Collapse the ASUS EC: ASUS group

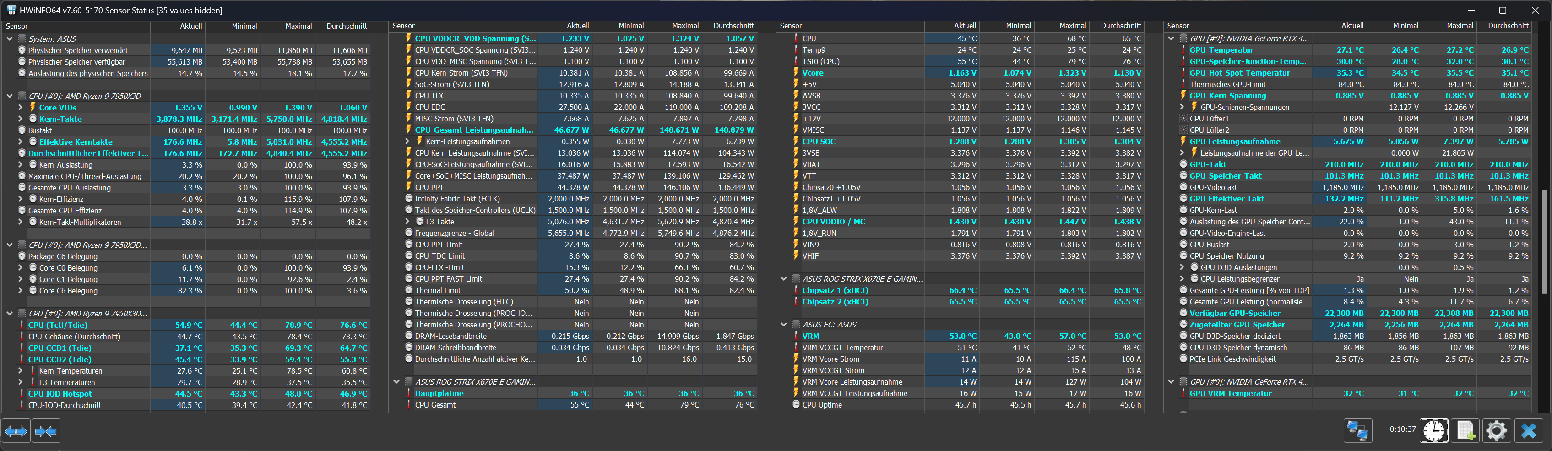784,324
